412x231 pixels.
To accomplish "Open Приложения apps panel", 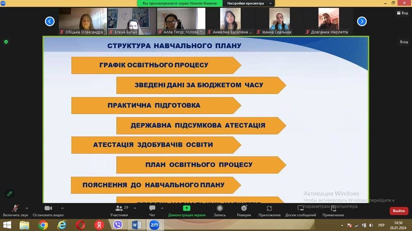I will (269, 211).
